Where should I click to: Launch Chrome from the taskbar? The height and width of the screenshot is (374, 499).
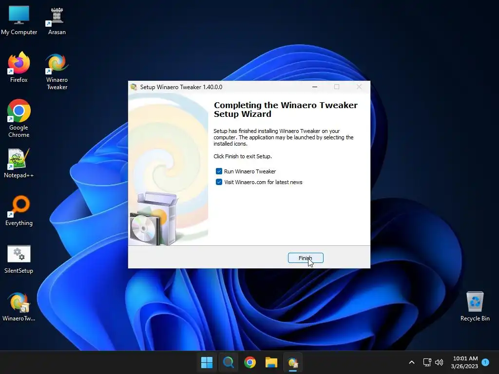[x=250, y=362]
